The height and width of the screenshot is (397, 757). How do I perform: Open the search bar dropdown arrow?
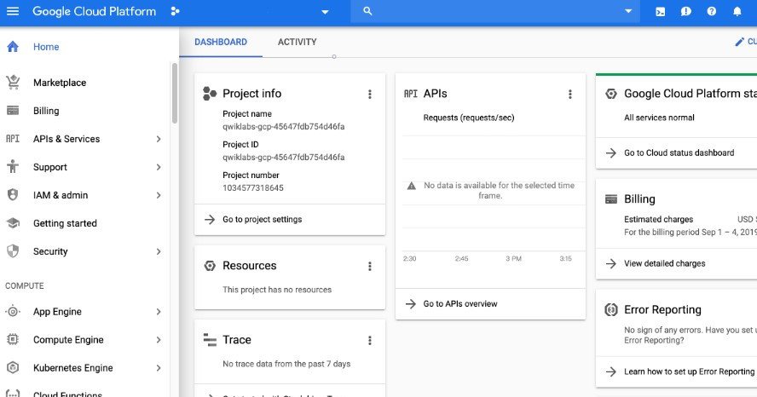click(628, 11)
